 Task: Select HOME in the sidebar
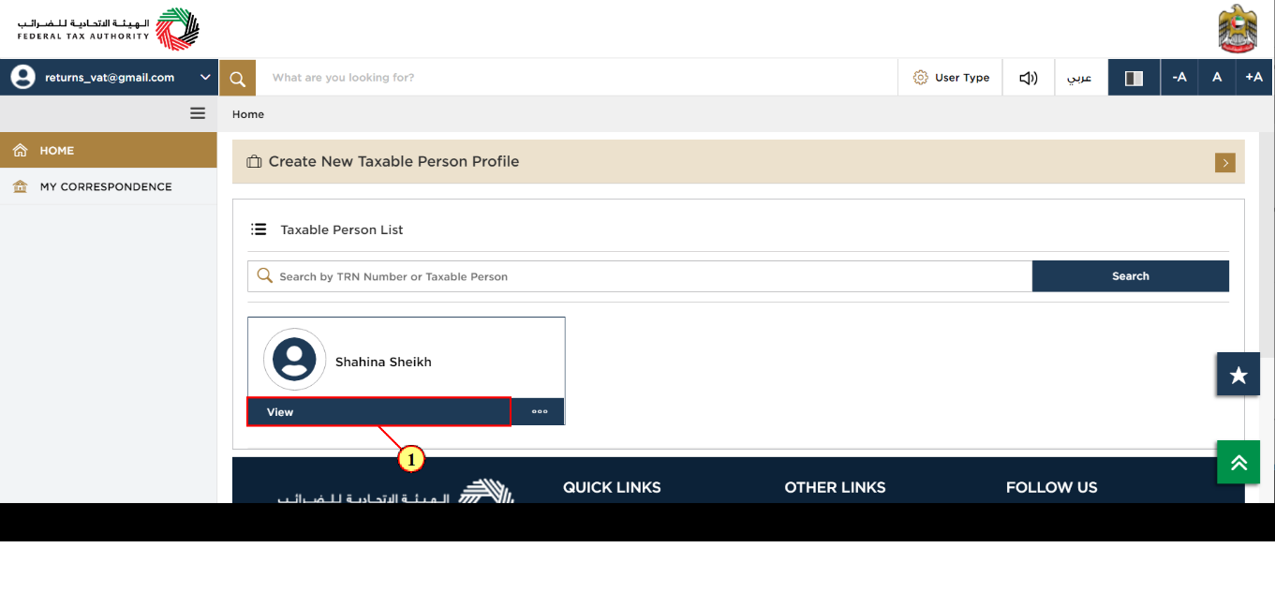pyautogui.click(x=109, y=150)
